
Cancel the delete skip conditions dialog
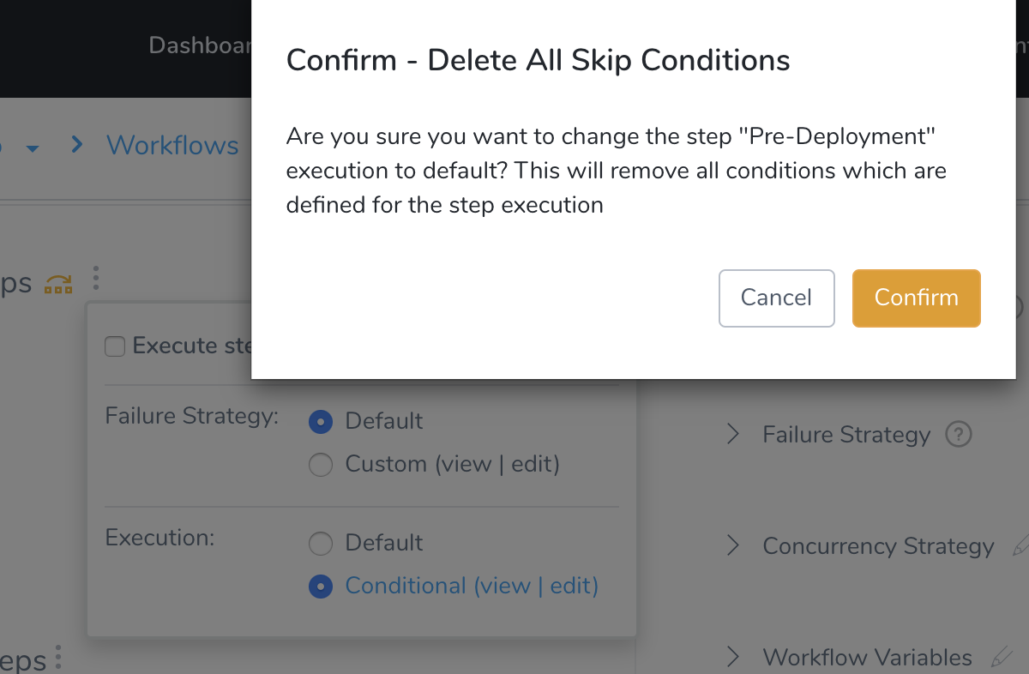776,298
